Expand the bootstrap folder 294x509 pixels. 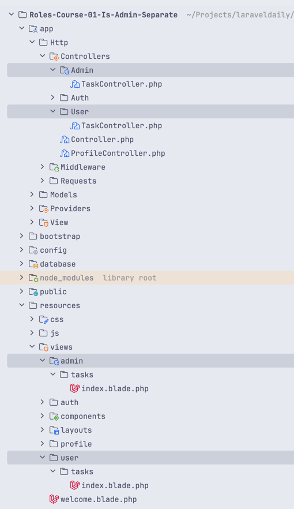(x=22, y=236)
